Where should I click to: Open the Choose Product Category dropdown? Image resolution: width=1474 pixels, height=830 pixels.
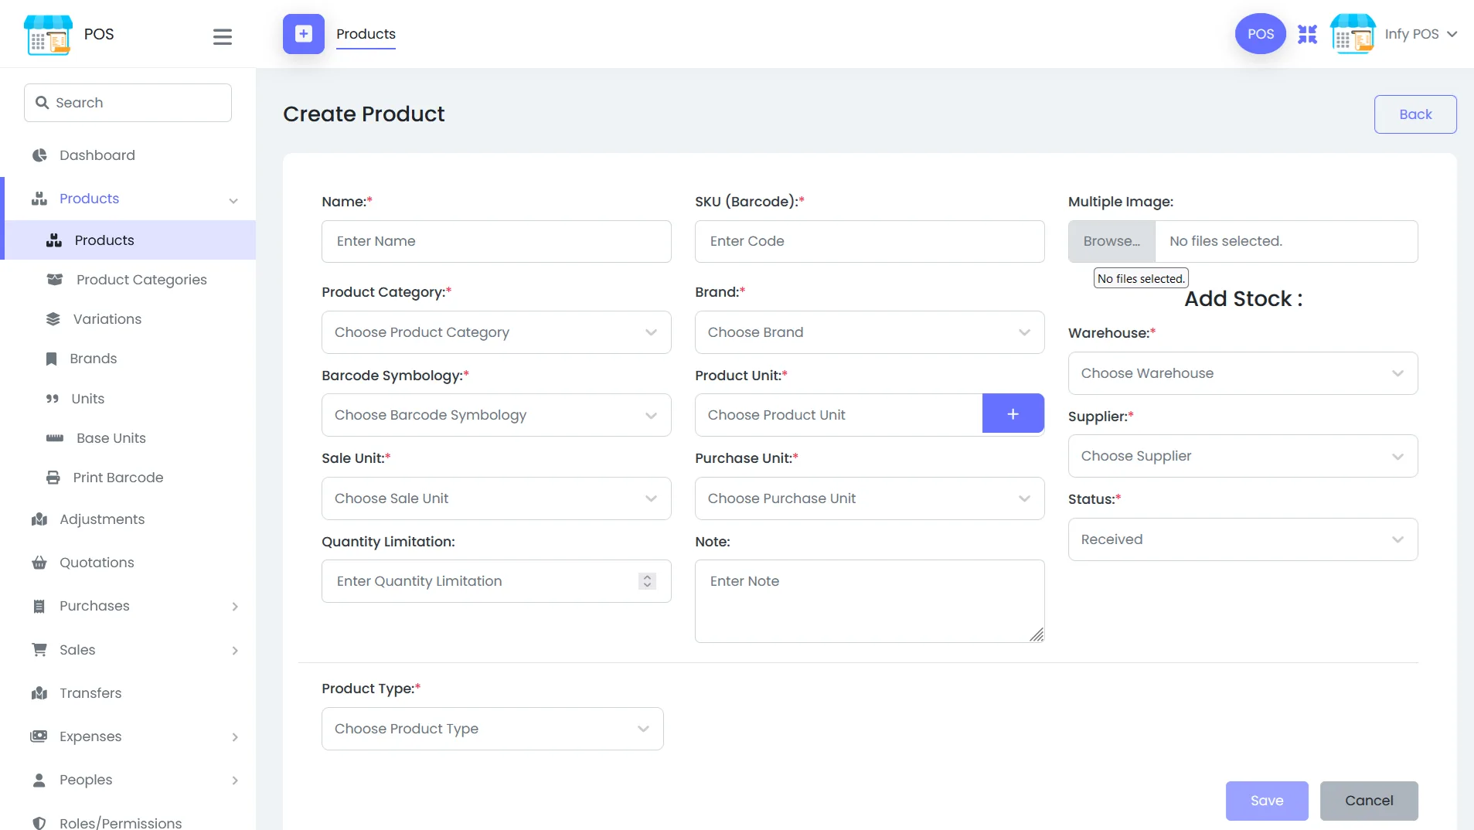pos(495,332)
